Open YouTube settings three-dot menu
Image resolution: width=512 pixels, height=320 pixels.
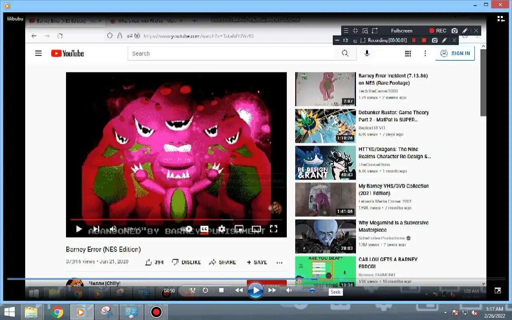425,53
